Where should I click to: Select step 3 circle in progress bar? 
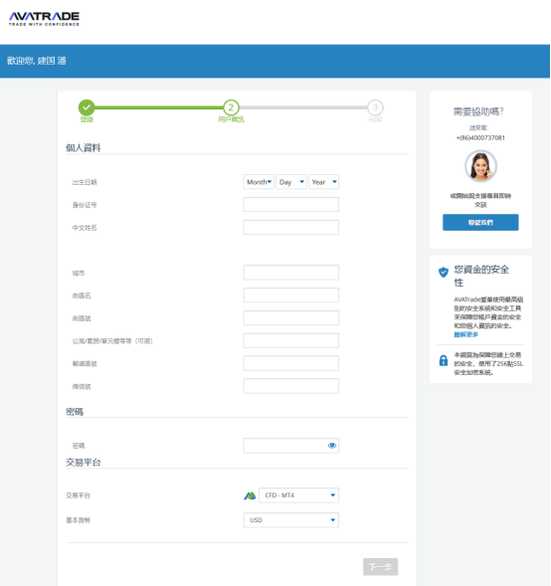[375, 107]
